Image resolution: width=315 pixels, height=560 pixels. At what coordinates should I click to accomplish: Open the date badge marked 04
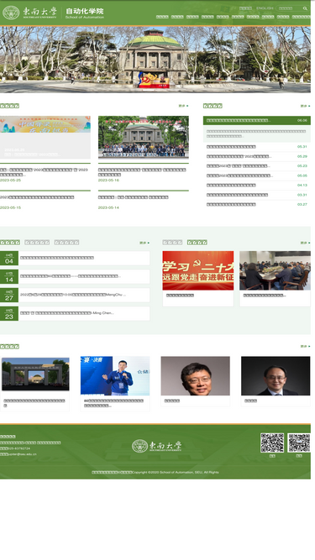coord(9,259)
